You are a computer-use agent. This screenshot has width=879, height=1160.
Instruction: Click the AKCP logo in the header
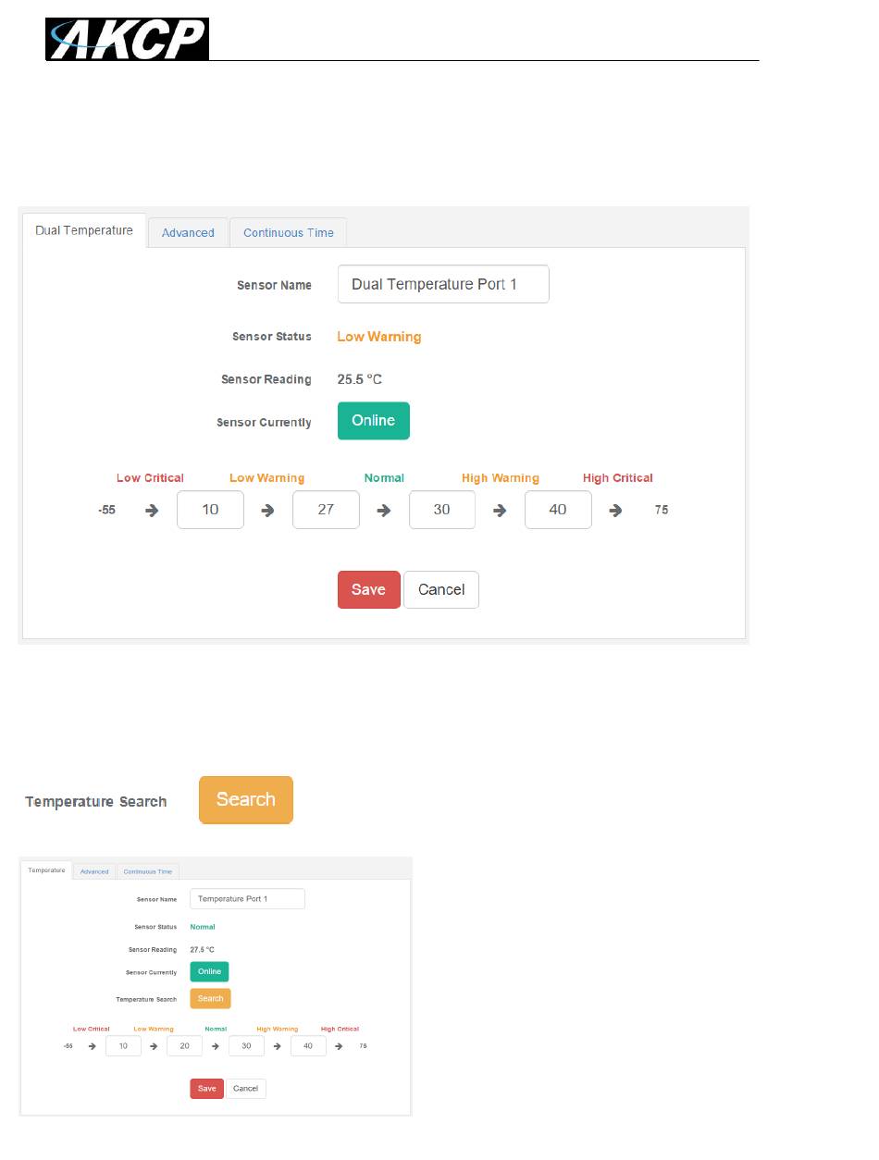click(128, 39)
